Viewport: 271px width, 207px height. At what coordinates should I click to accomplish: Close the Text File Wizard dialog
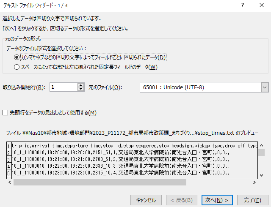pyautogui.click(x=261, y=5)
